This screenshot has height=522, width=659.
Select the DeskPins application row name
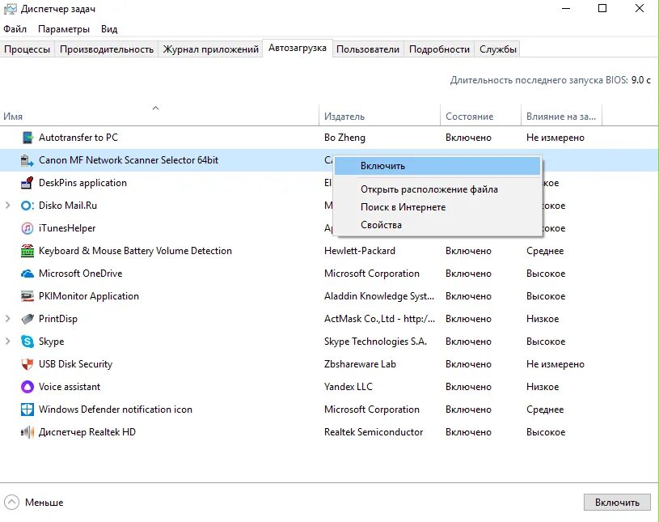pos(82,183)
